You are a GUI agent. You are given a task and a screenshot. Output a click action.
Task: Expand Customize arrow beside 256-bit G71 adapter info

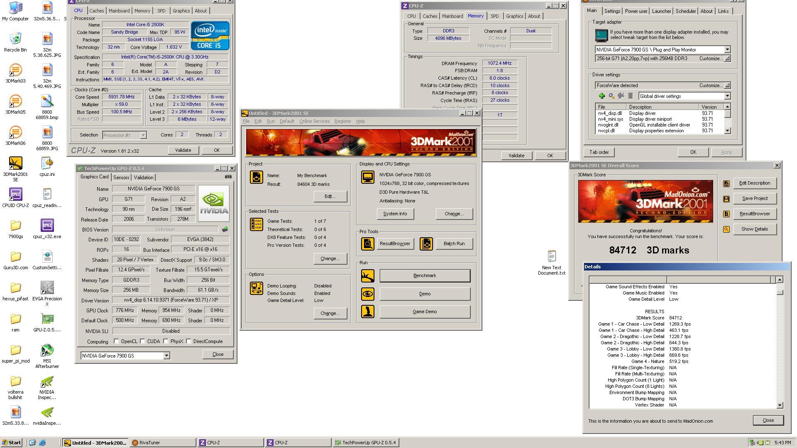[x=727, y=58]
